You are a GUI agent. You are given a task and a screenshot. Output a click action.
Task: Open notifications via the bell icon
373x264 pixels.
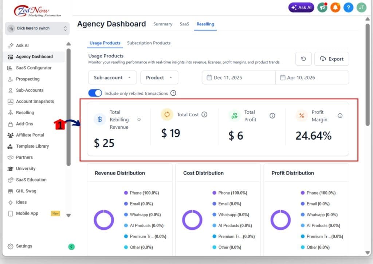point(335,7)
